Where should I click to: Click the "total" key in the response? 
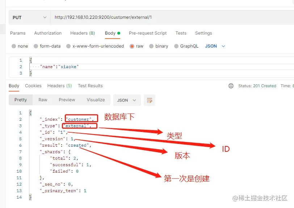pos(59,158)
